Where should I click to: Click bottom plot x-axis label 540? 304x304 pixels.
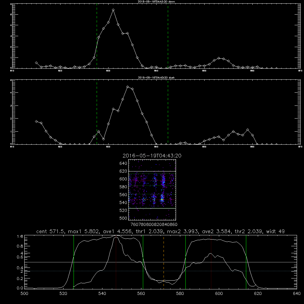(102, 294)
